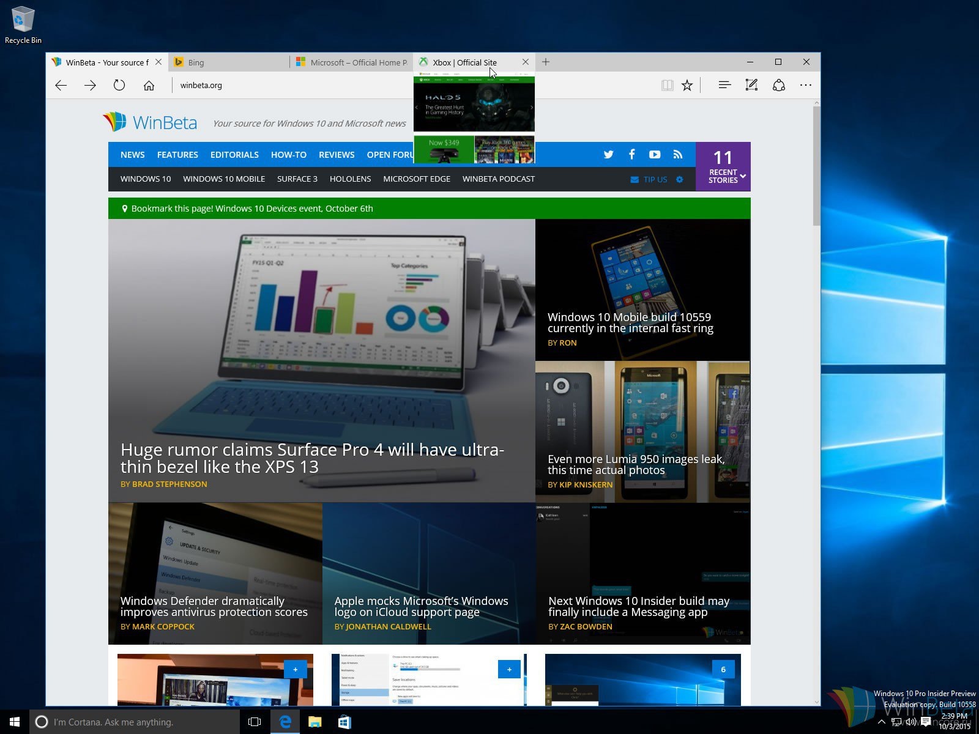Make a Web Note pen icon
Viewport: 979px width, 734px height.
pos(751,85)
